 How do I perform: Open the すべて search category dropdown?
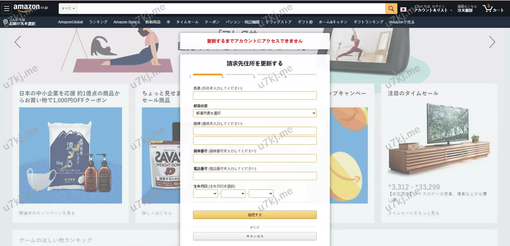pyautogui.click(x=68, y=9)
